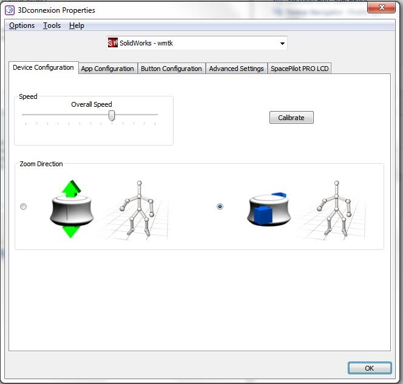The image size is (403, 384).
Task: Open the Options menu
Action: coord(22,25)
